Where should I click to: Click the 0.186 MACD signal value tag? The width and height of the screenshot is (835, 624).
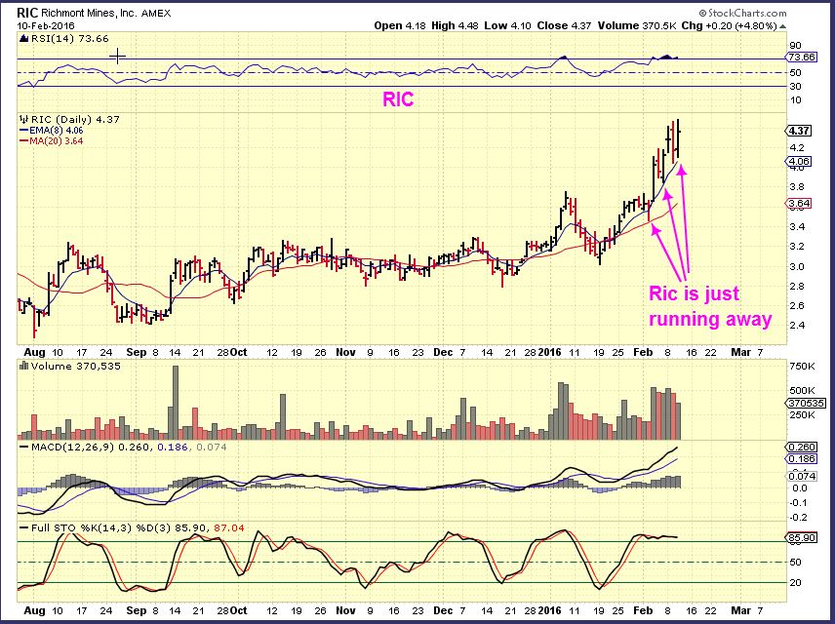point(801,459)
